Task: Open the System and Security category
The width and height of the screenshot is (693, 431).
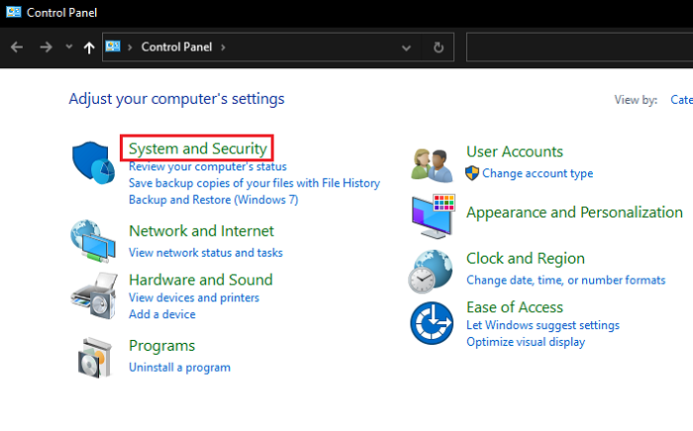Action: (x=198, y=149)
